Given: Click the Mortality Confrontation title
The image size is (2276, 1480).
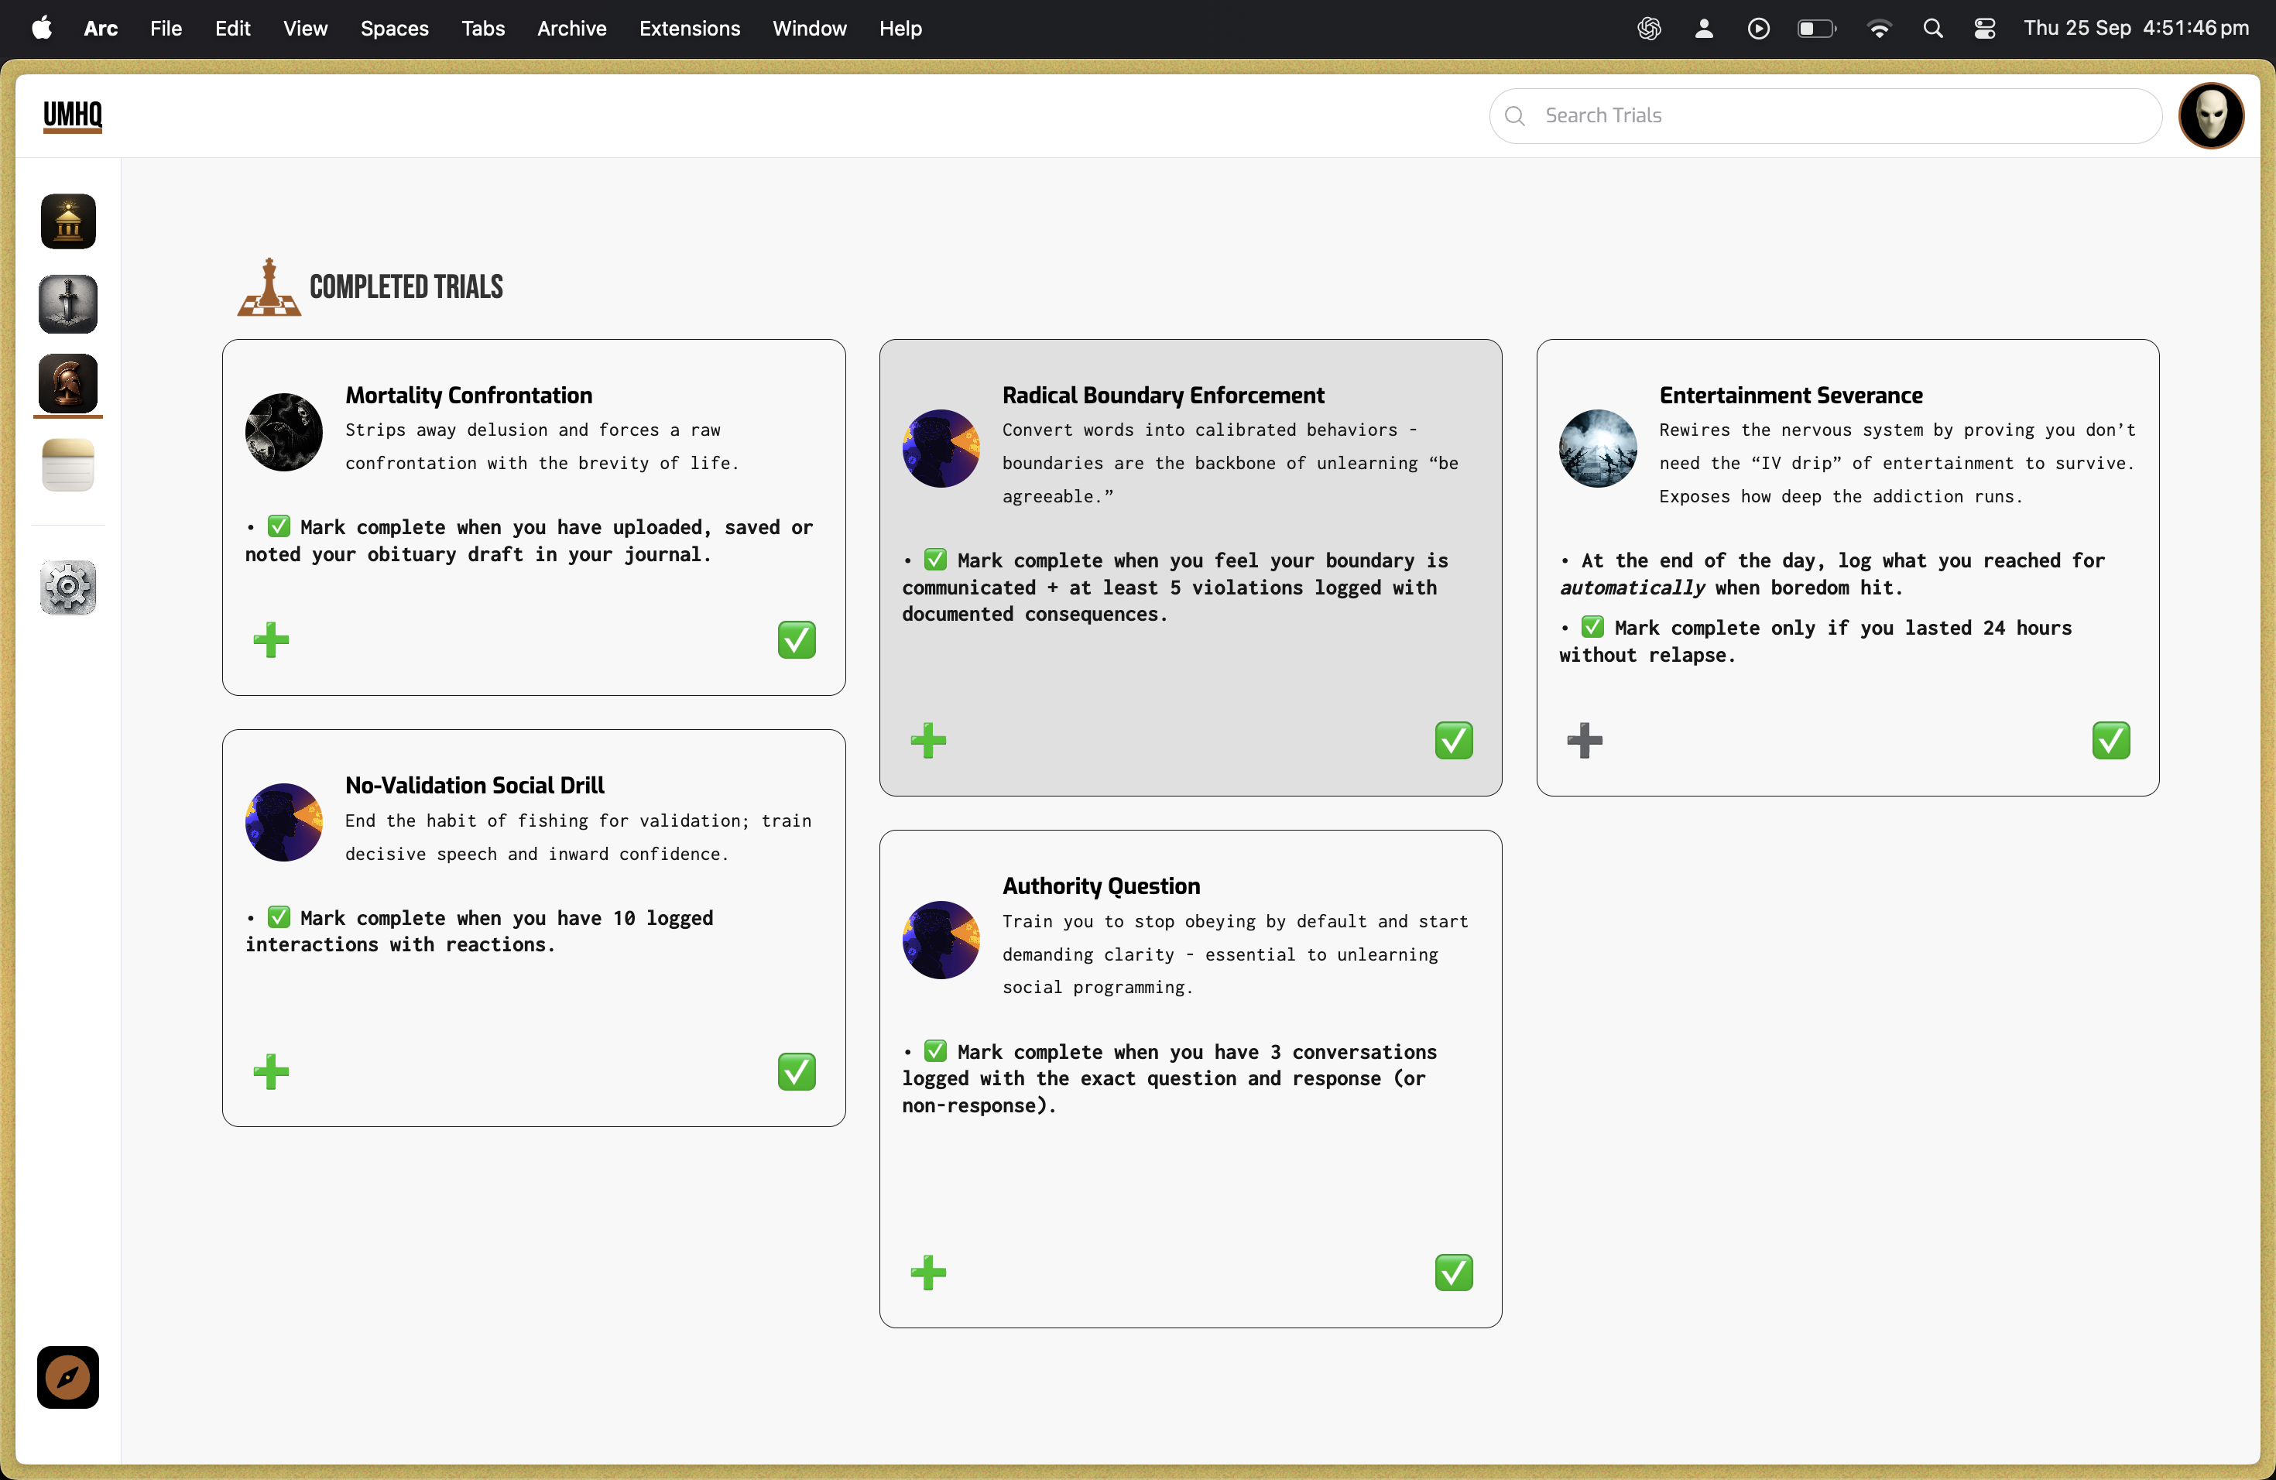Looking at the screenshot, I should (x=468, y=395).
